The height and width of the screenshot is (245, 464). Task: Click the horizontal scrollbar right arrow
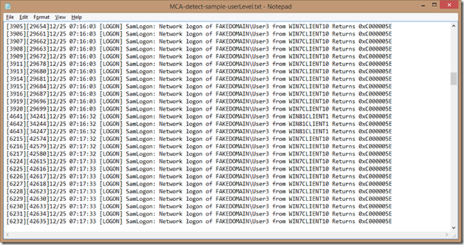[x=447, y=235]
